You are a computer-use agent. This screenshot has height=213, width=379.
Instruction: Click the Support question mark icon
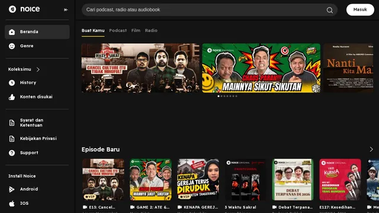pos(12,153)
